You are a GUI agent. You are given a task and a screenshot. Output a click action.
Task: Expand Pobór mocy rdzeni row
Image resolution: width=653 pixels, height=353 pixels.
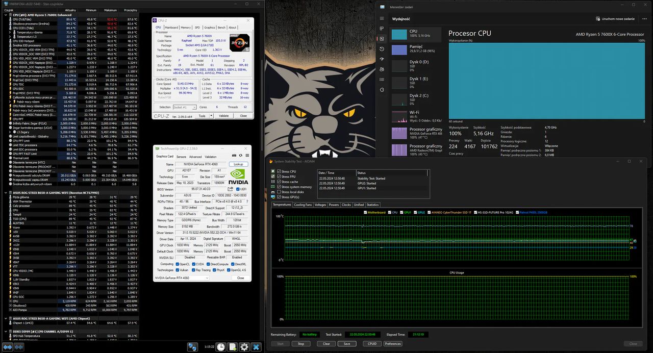pyautogui.click(x=10, y=102)
